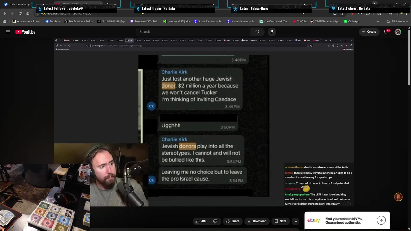Go to YouTube home via logo
Viewport: 411px width, 231px height.
[25, 32]
